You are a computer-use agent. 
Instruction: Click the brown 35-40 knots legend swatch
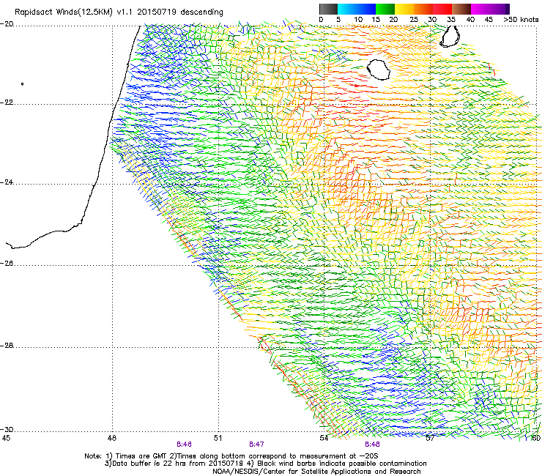[x=461, y=9]
